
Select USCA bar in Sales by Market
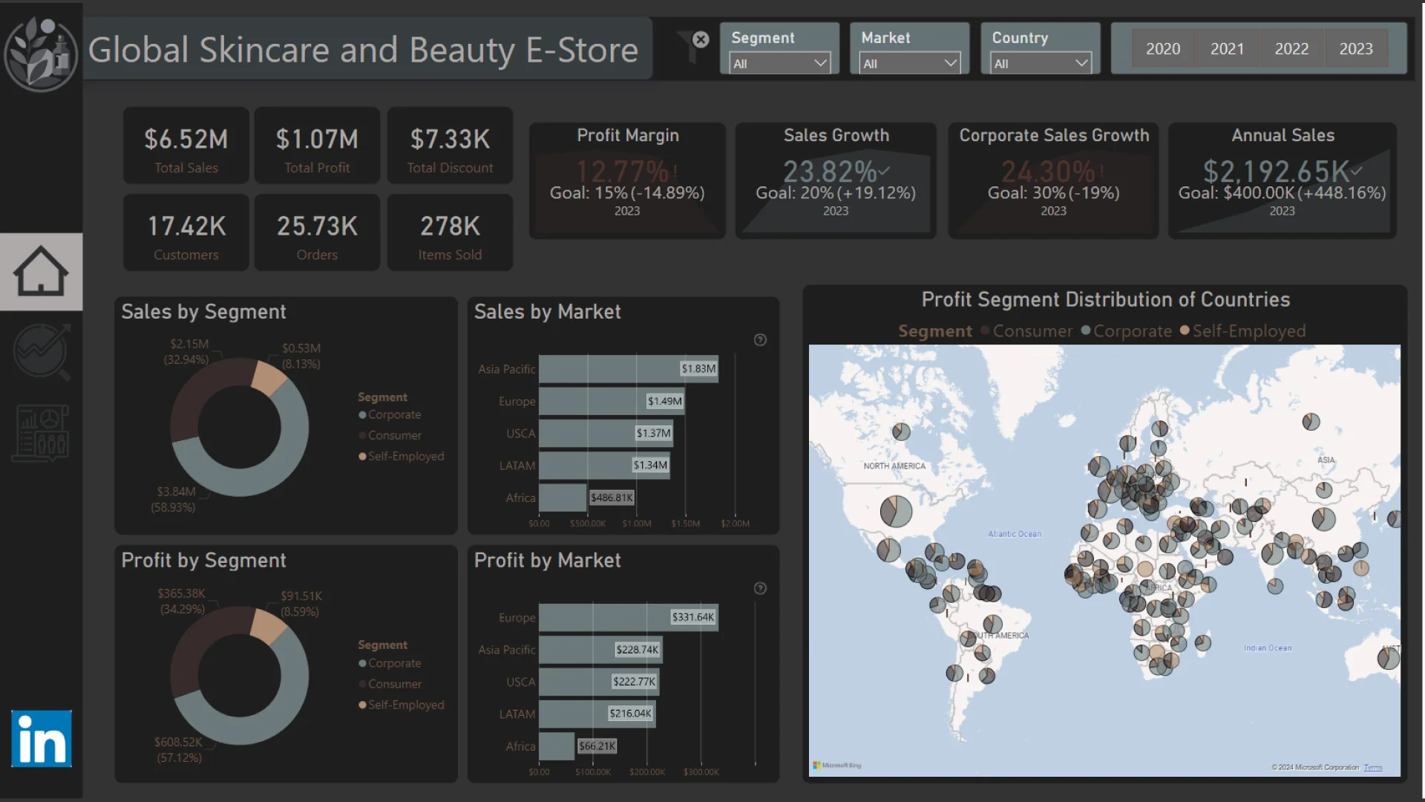[x=606, y=433]
